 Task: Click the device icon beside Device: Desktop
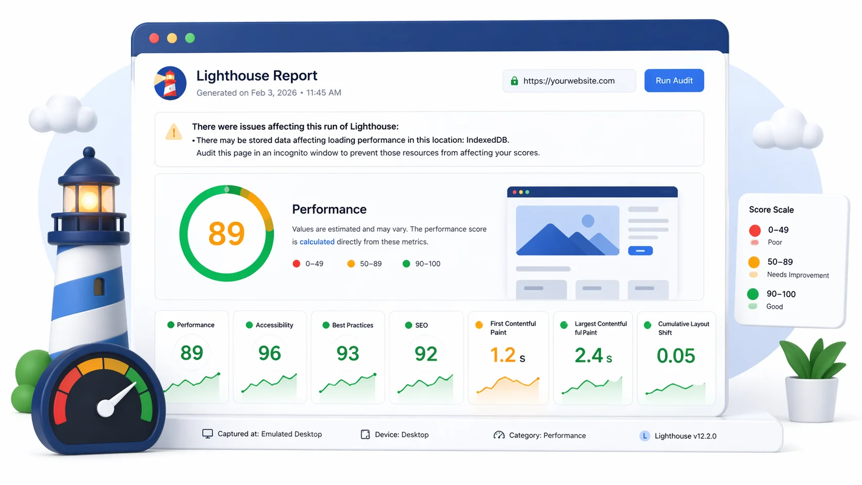[x=365, y=434]
